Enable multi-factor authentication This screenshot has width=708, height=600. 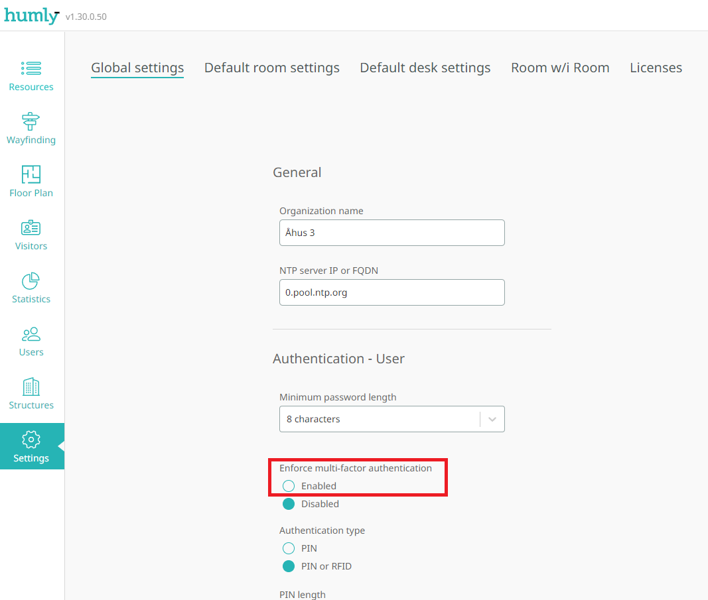pyautogui.click(x=289, y=485)
